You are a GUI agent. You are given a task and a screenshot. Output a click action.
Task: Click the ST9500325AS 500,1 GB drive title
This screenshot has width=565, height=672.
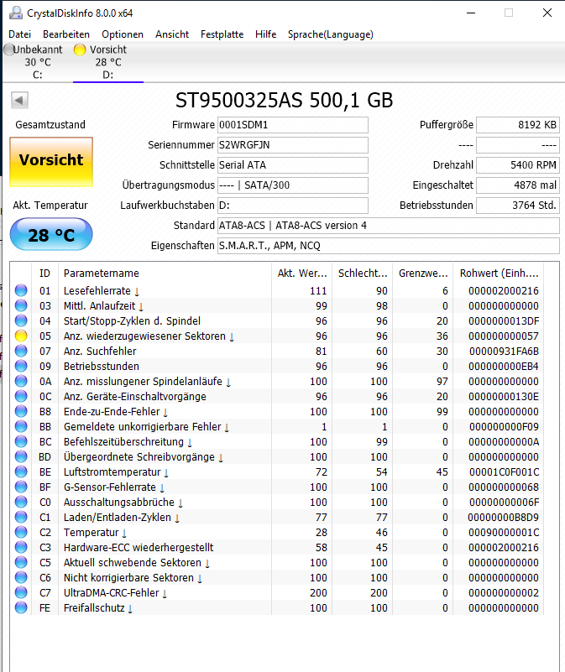[x=284, y=101]
